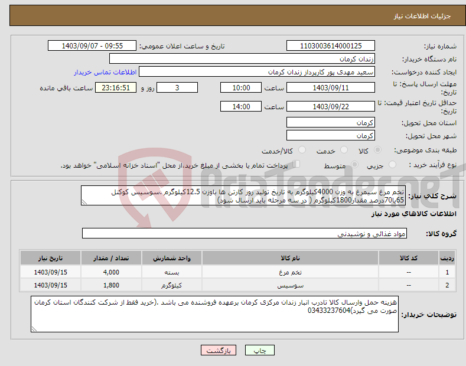This screenshot has width=466, height=366.
Task: Click the remaining time countdown 23:16:51
Action: pos(116,87)
